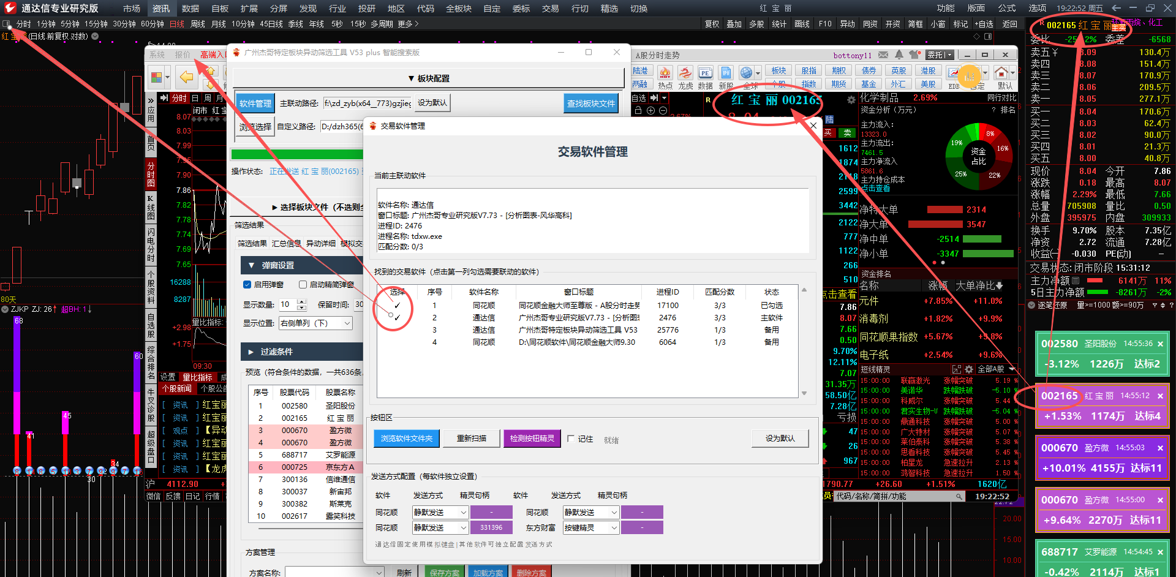The width and height of the screenshot is (1176, 577).
Task: Click the 查找板块文件 button
Action: 591,104
